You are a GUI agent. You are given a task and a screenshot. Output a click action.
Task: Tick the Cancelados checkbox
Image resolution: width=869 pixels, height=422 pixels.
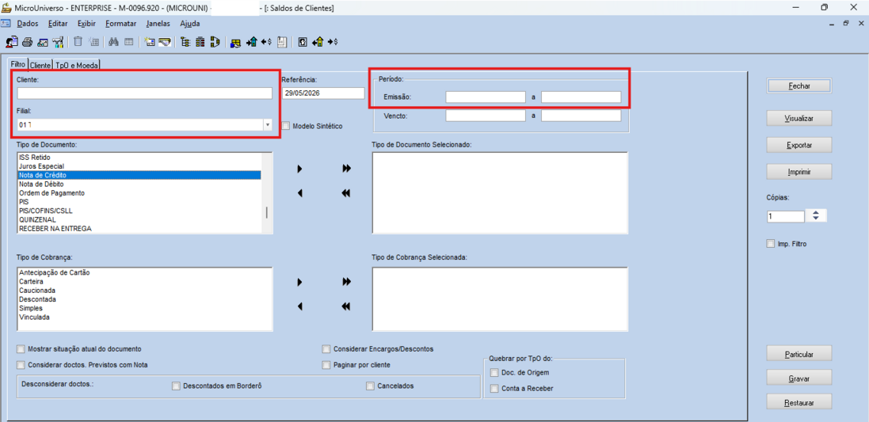(370, 386)
